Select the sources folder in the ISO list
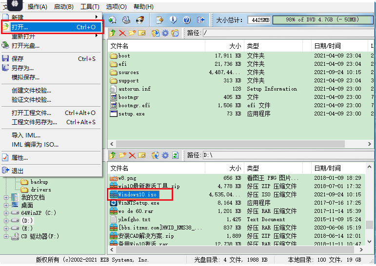This screenshot has width=376, height=266. click(x=128, y=72)
